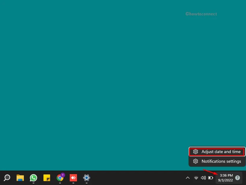Screen dimensions: 246x185
Task: Launch WhatsApp from the taskbar
Action: pyautogui.click(x=33, y=178)
